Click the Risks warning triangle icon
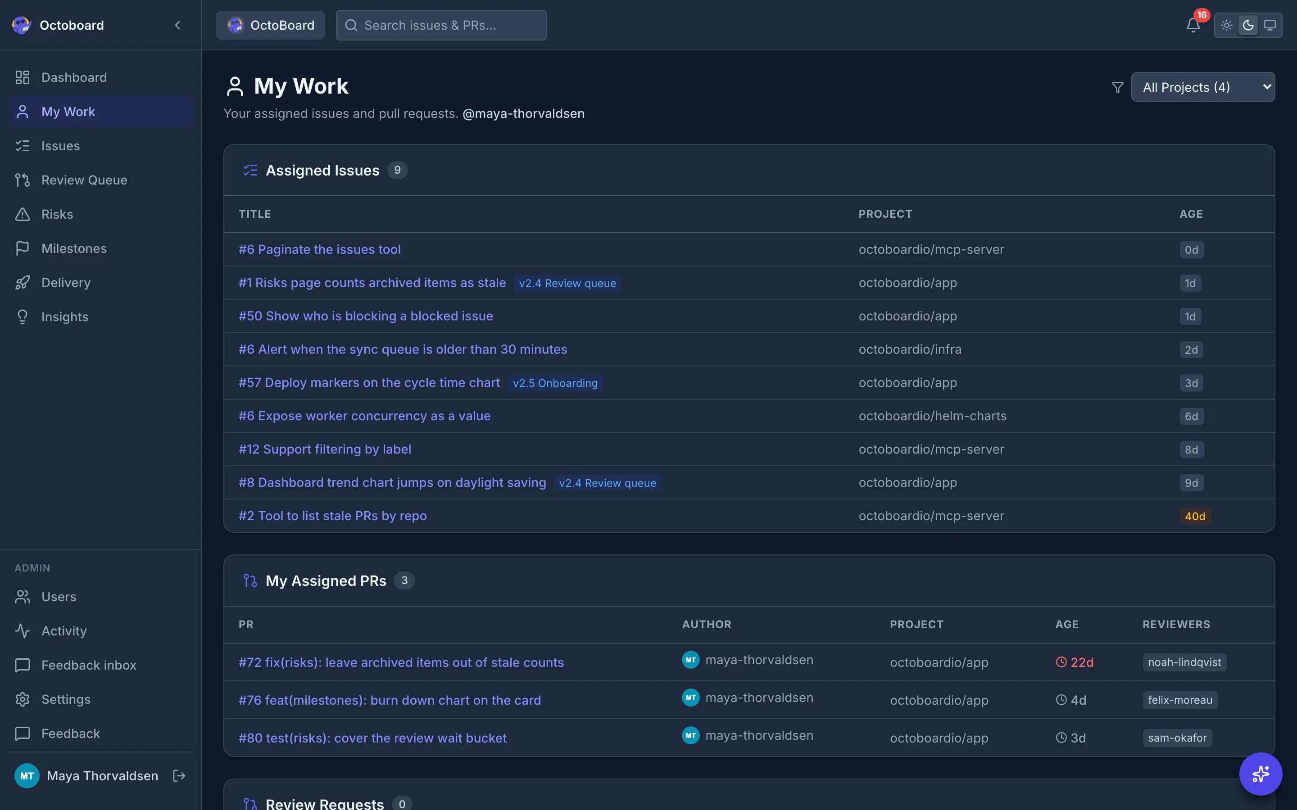The height and width of the screenshot is (810, 1297). 23,214
